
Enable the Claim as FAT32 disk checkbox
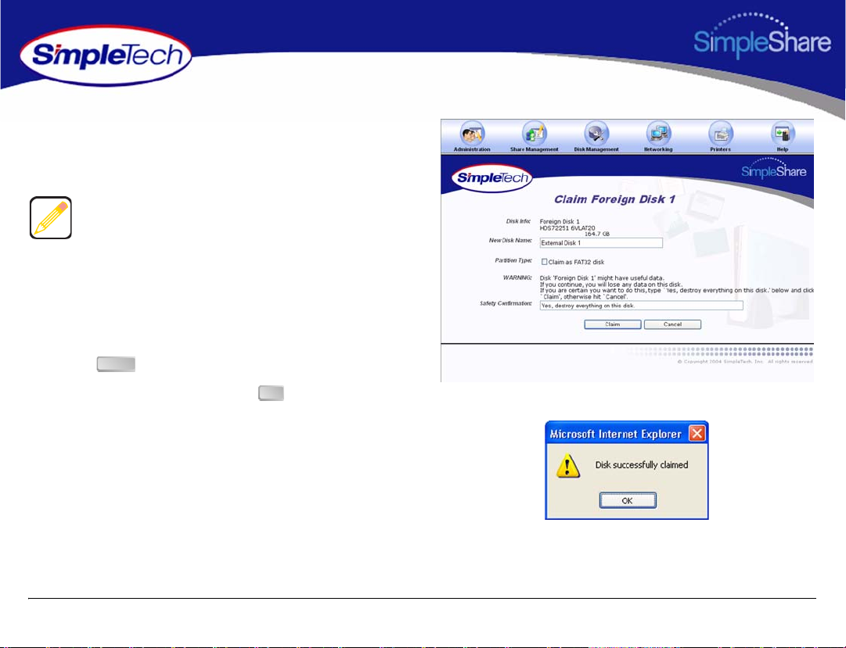[x=545, y=262]
